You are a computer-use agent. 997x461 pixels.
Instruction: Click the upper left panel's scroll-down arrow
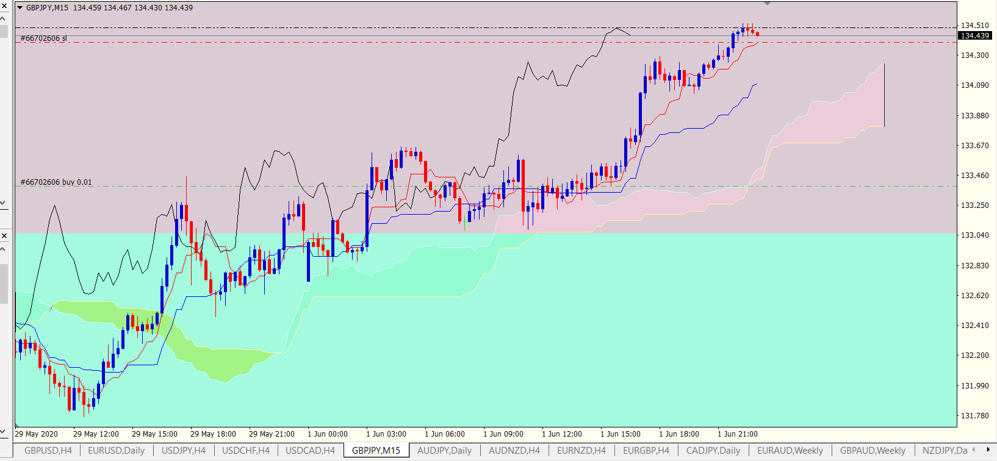[4, 202]
